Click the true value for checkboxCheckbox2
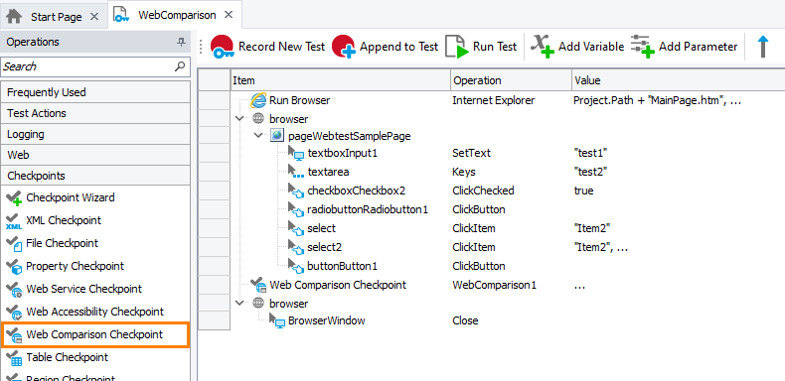The height and width of the screenshot is (381, 785). tap(583, 191)
